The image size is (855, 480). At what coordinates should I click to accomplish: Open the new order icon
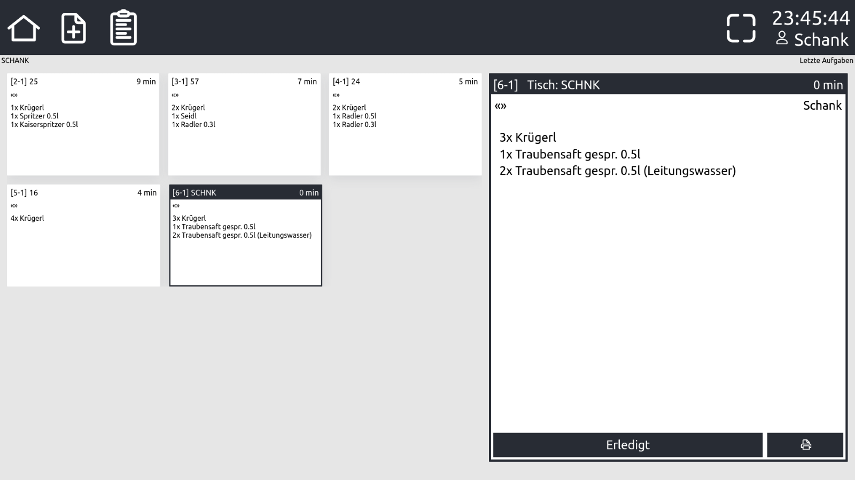74,28
